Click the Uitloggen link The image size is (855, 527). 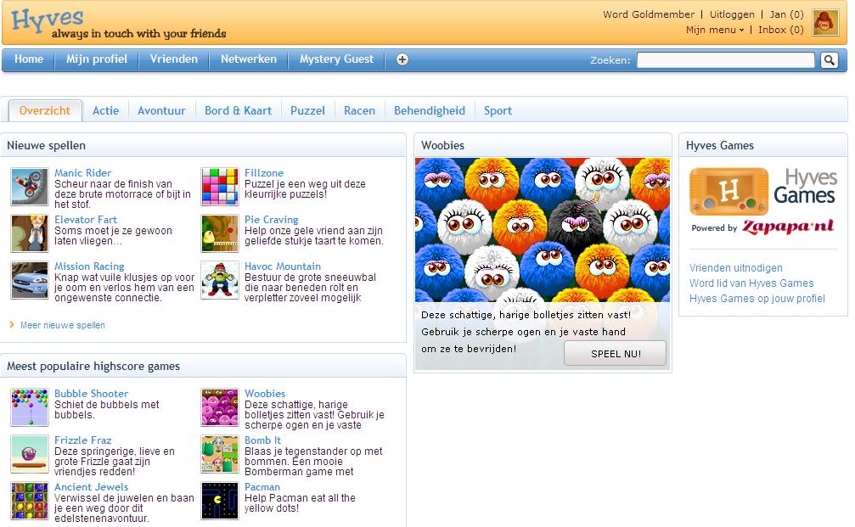(732, 14)
